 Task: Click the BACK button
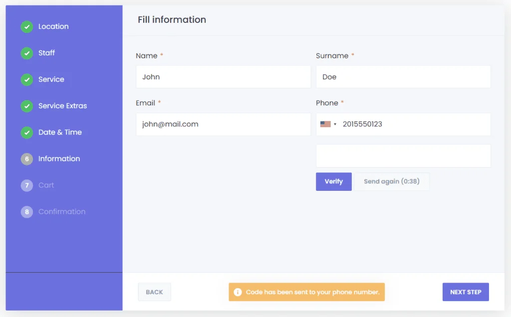155,292
